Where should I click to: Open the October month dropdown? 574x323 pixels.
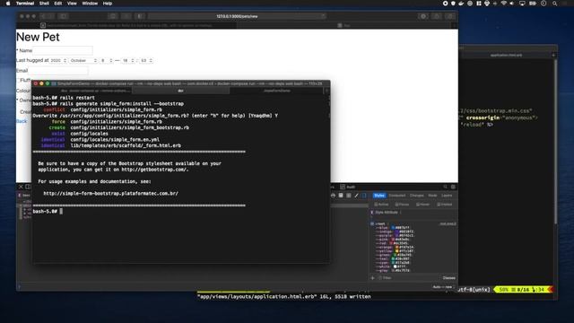[83, 60]
